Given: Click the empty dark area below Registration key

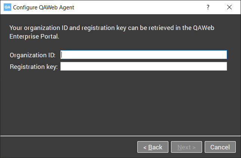Looking at the screenshot, I should pos(120,103).
